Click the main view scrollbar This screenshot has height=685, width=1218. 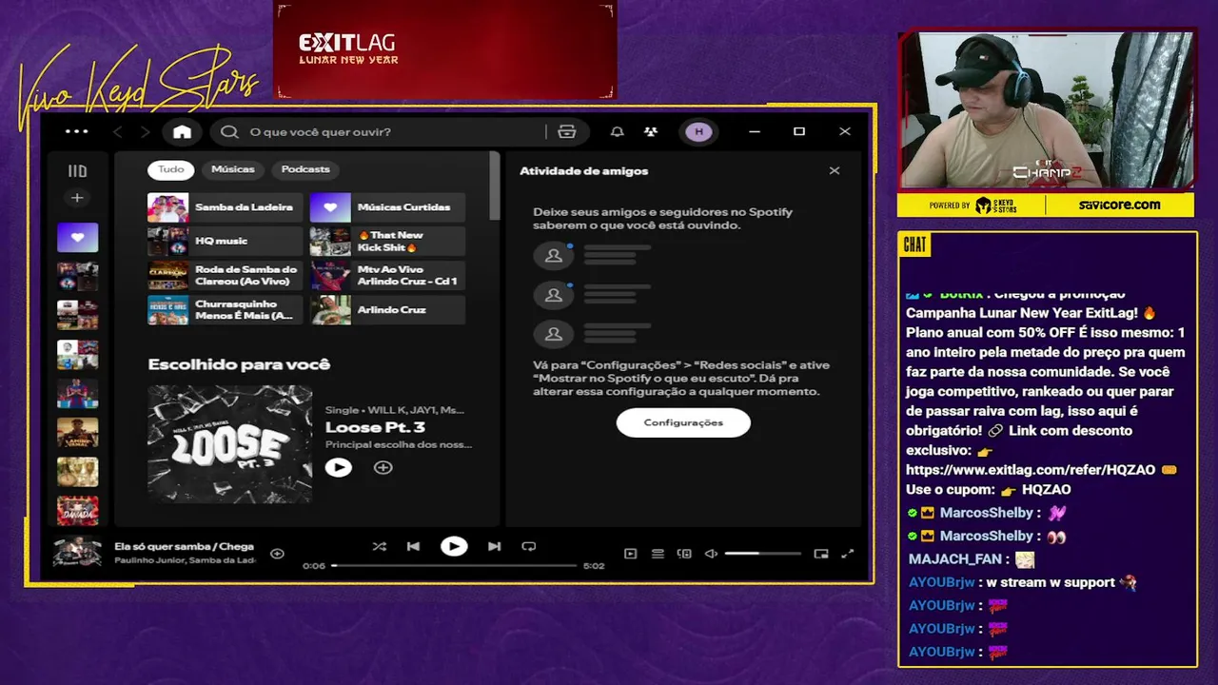coord(494,186)
